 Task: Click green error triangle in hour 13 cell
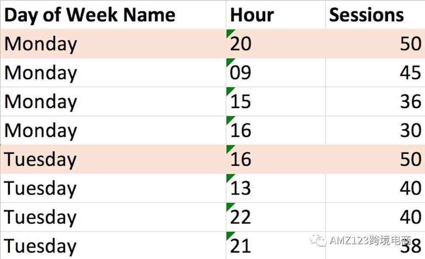point(230,177)
